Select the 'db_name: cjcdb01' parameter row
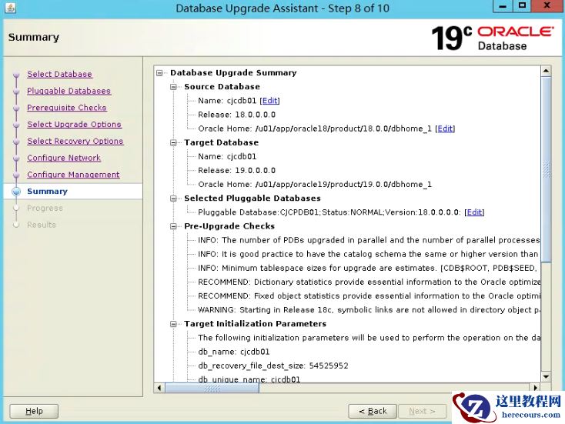The height and width of the screenshot is (424, 565). coord(234,352)
